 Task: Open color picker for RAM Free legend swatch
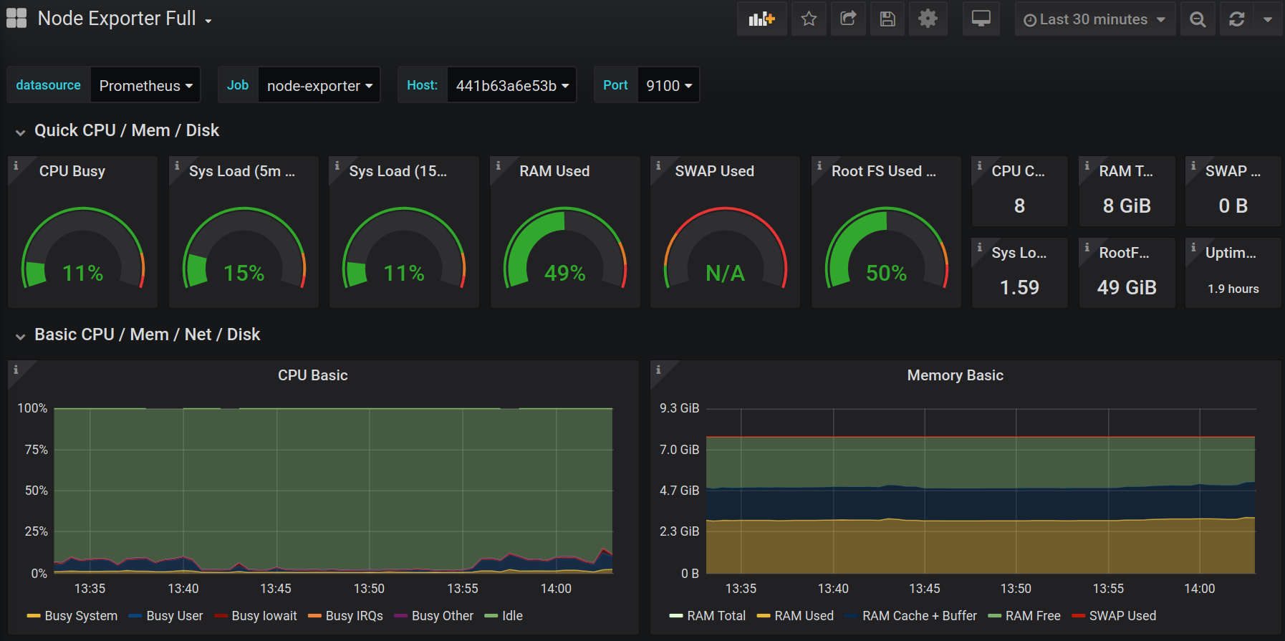[994, 616]
